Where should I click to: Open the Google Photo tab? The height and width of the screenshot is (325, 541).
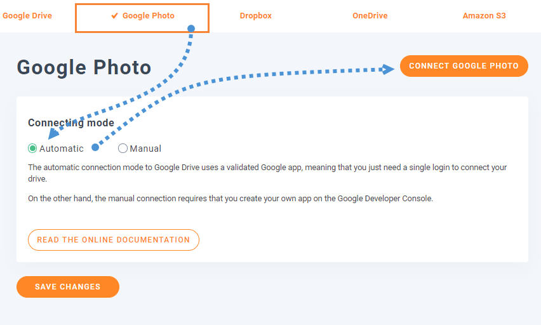148,16
